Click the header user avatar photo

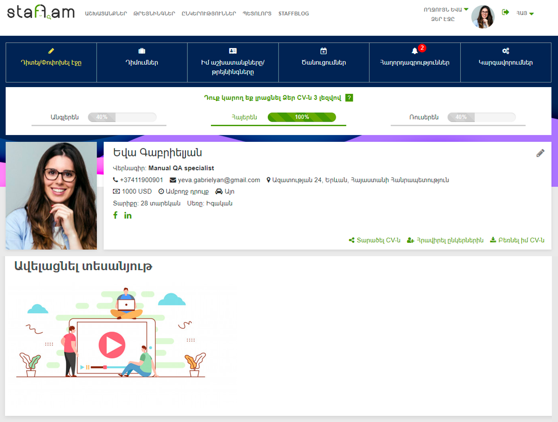point(483,16)
